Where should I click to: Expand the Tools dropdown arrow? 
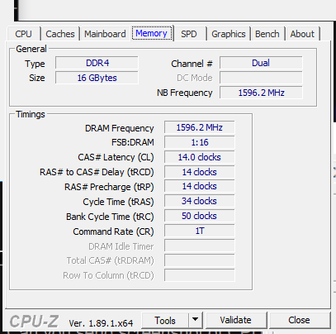196,320
